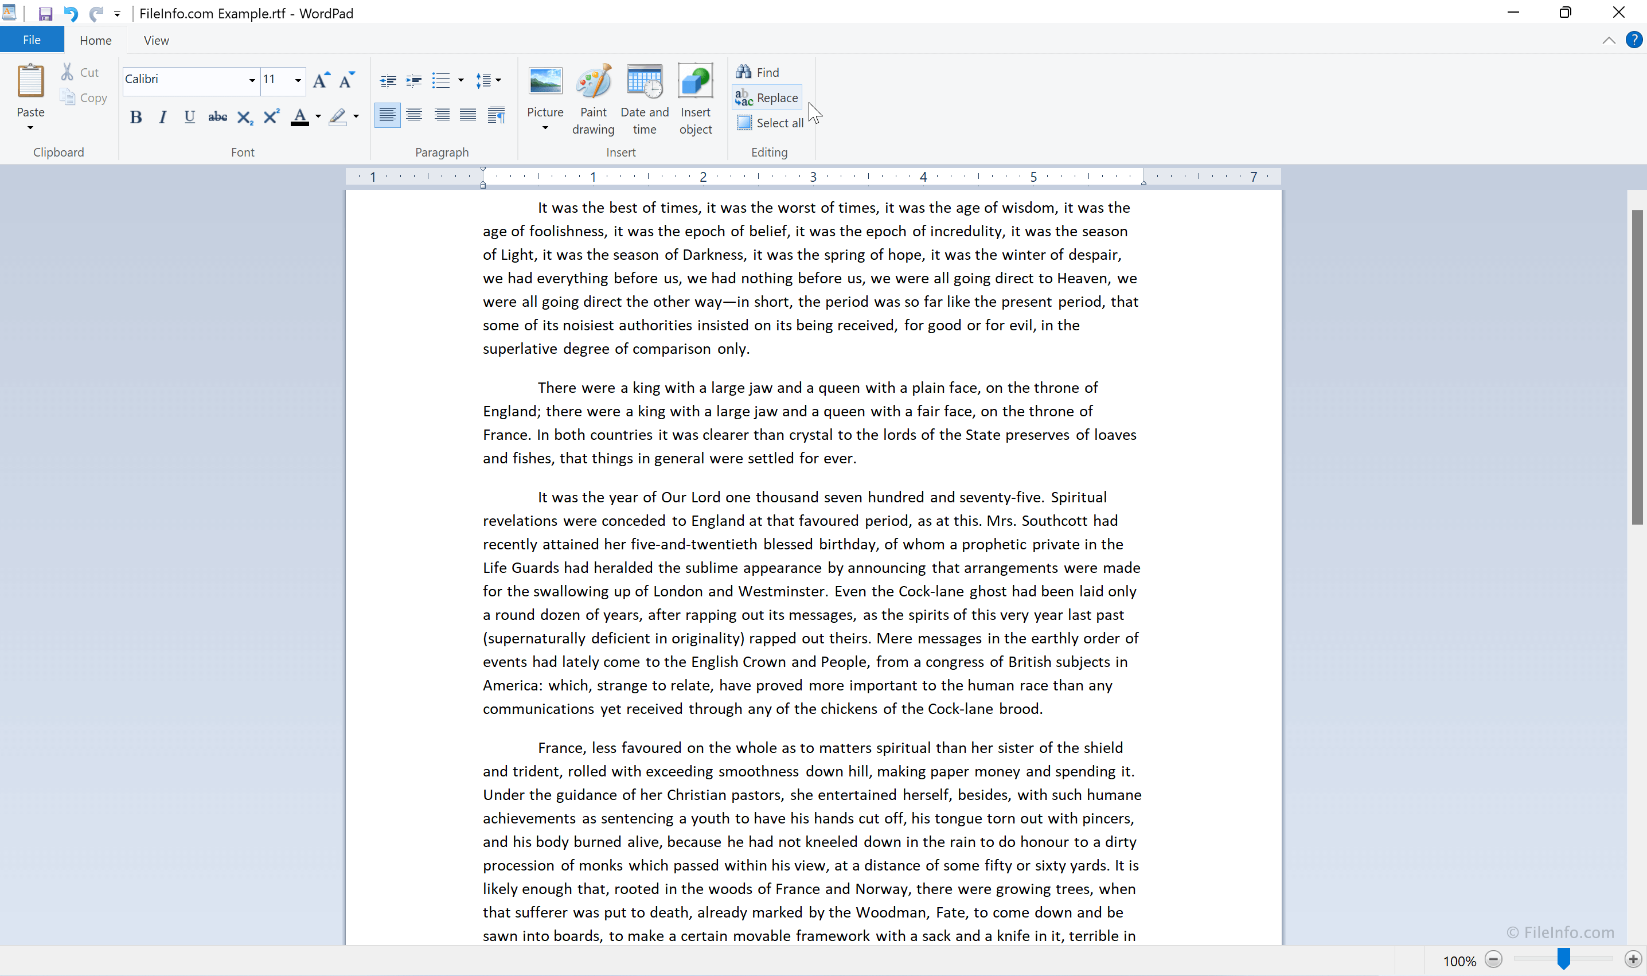The width and height of the screenshot is (1647, 976).
Task: Select Align text left
Action: pyautogui.click(x=388, y=115)
